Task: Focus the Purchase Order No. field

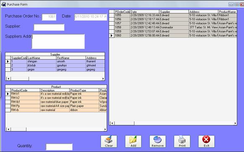Action: [x=49, y=17]
